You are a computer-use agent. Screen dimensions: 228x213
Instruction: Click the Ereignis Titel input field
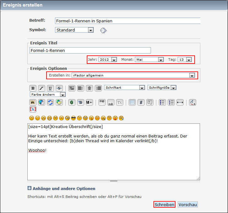pos(90,50)
